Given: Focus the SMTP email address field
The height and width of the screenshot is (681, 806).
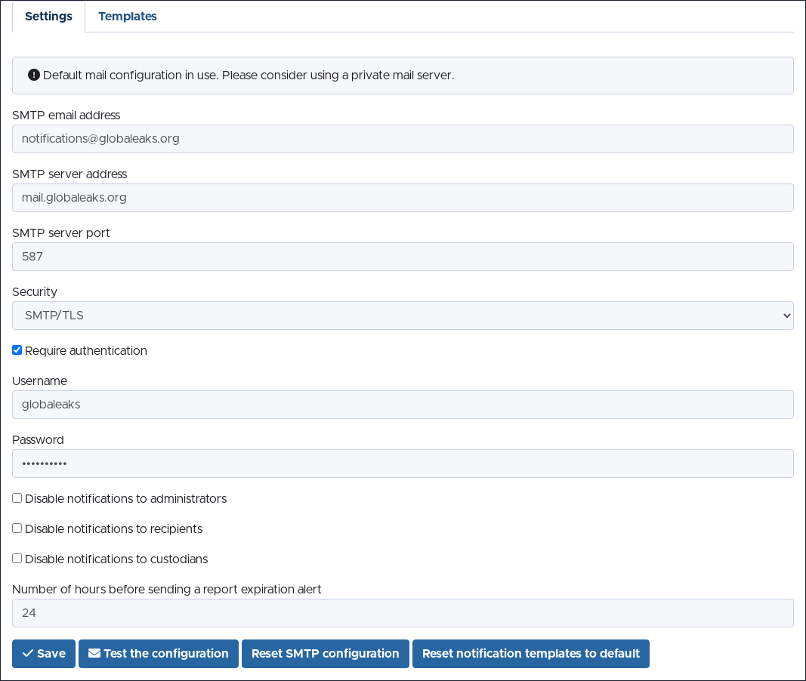Looking at the screenshot, I should (403, 139).
